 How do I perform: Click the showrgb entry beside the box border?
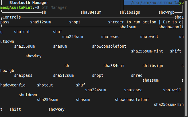[167, 12]
